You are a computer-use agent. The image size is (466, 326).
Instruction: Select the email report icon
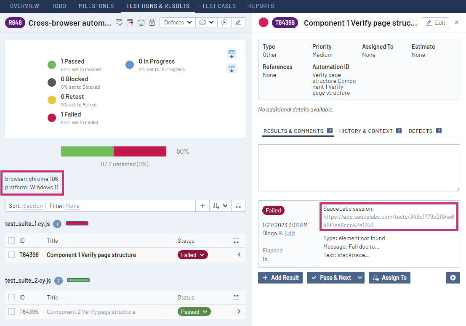click(119, 22)
